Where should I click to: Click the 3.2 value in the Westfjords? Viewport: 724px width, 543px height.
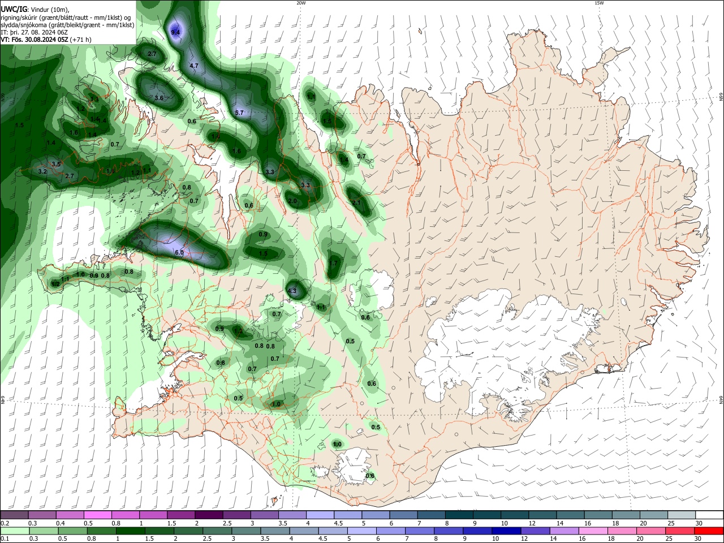[x=42, y=171]
